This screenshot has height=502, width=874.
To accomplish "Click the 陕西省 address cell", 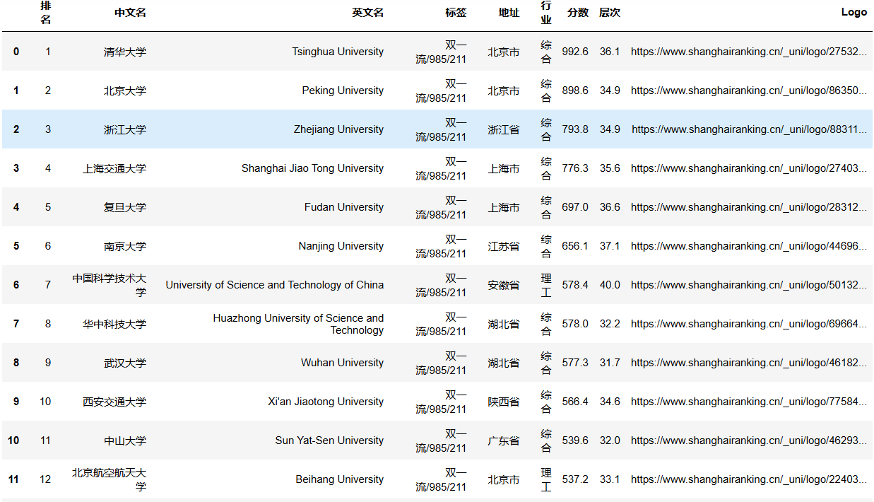I will [x=504, y=402].
